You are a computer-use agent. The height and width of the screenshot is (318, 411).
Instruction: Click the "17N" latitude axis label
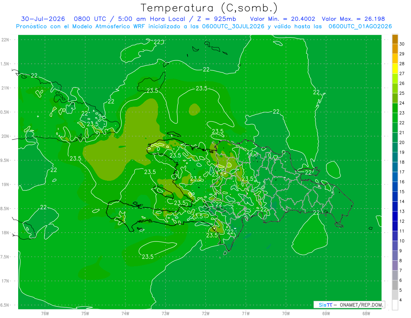click(x=5, y=281)
